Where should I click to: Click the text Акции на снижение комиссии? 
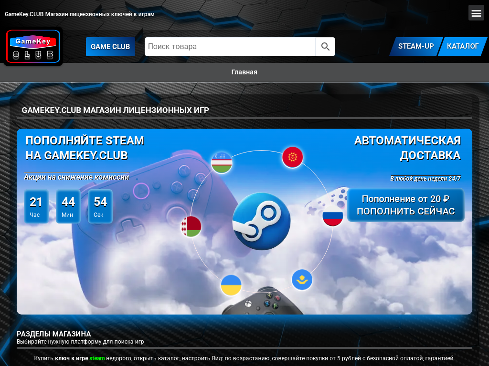pos(76,177)
